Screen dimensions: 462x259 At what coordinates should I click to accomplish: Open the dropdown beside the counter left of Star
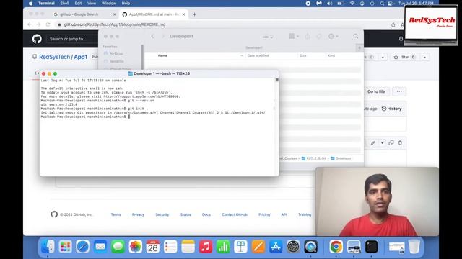[x=383, y=58]
